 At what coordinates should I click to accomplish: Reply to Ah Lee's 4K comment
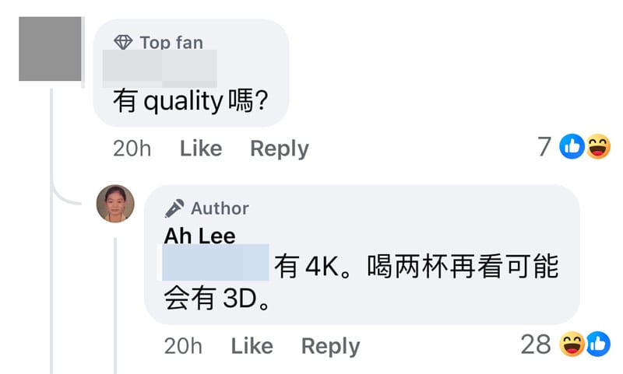pos(330,346)
